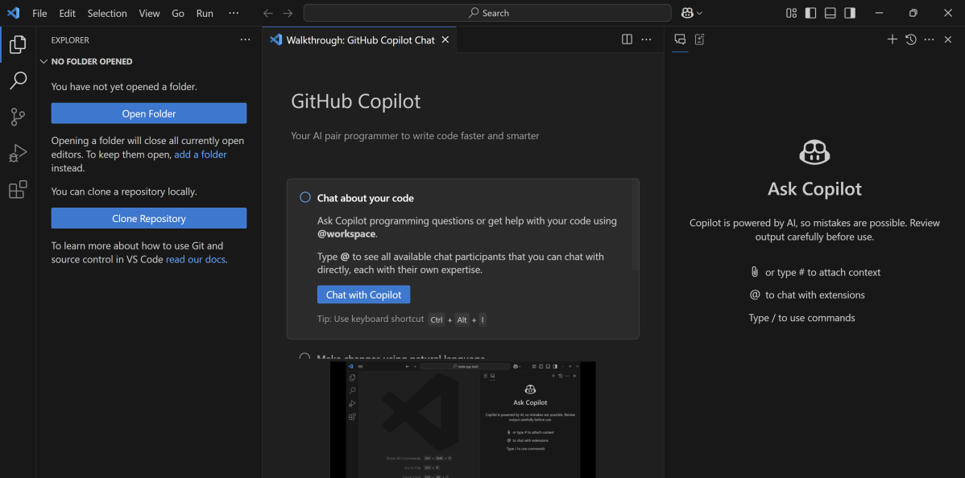
Task: Collapse the No Folder Opened section
Action: pos(44,61)
